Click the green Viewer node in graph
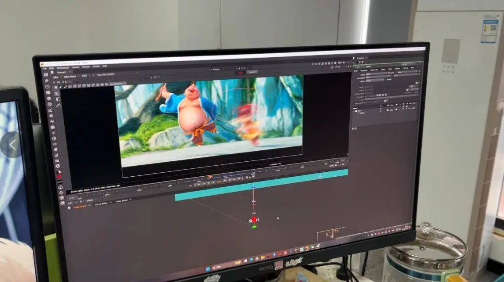This screenshot has width=504, height=282. (254, 227)
